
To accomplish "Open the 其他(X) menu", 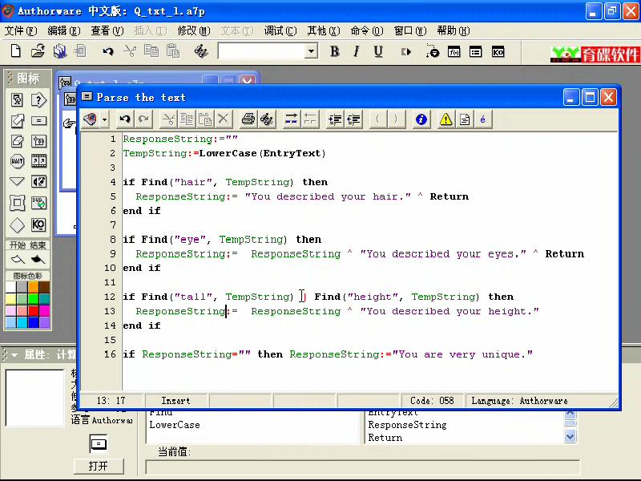I will click(324, 30).
